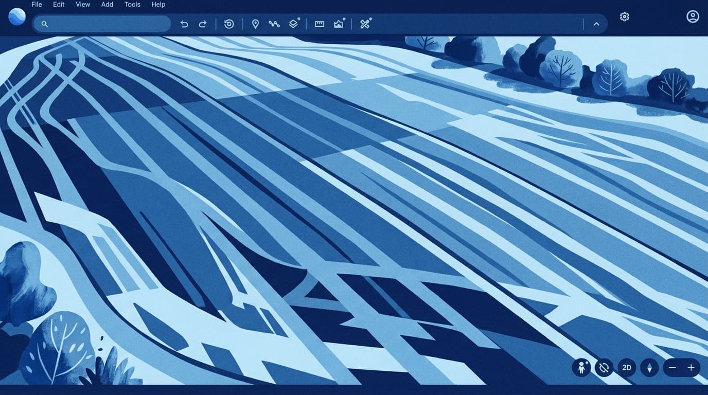Open the settings gear
Viewport: 708px width, 395px height.
[x=625, y=16]
